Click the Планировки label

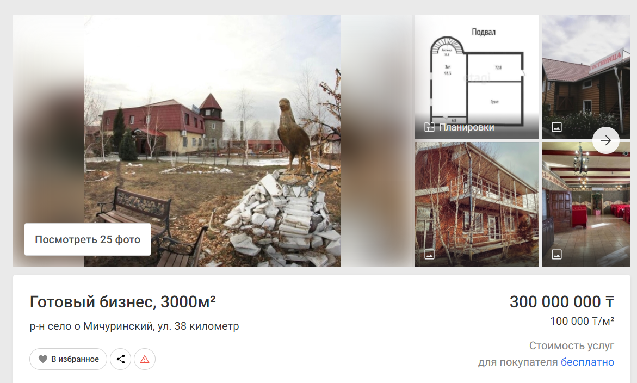(x=466, y=127)
